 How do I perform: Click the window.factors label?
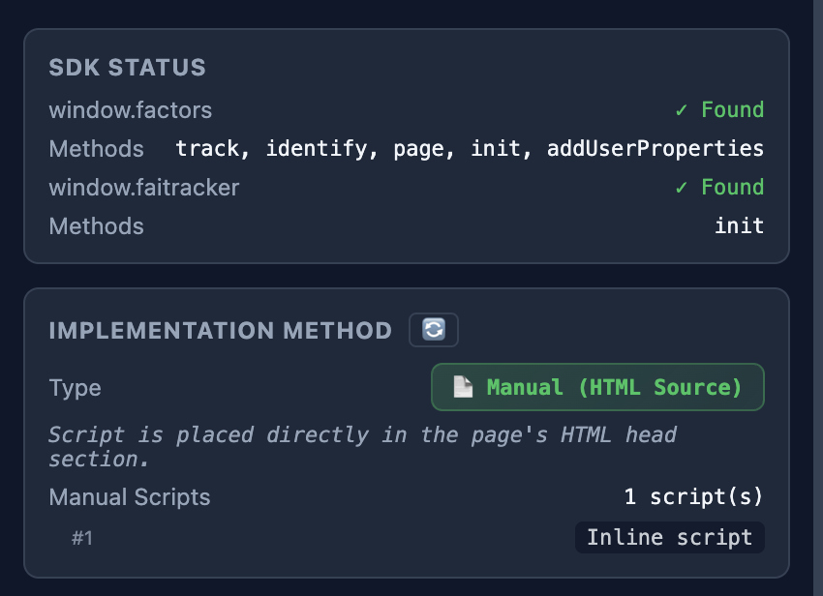(x=130, y=110)
